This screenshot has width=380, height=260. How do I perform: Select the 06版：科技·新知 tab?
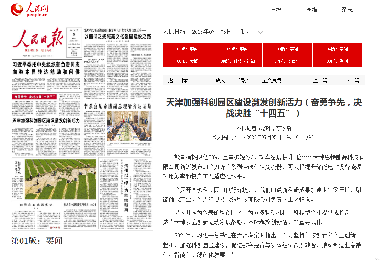click(x=238, y=61)
